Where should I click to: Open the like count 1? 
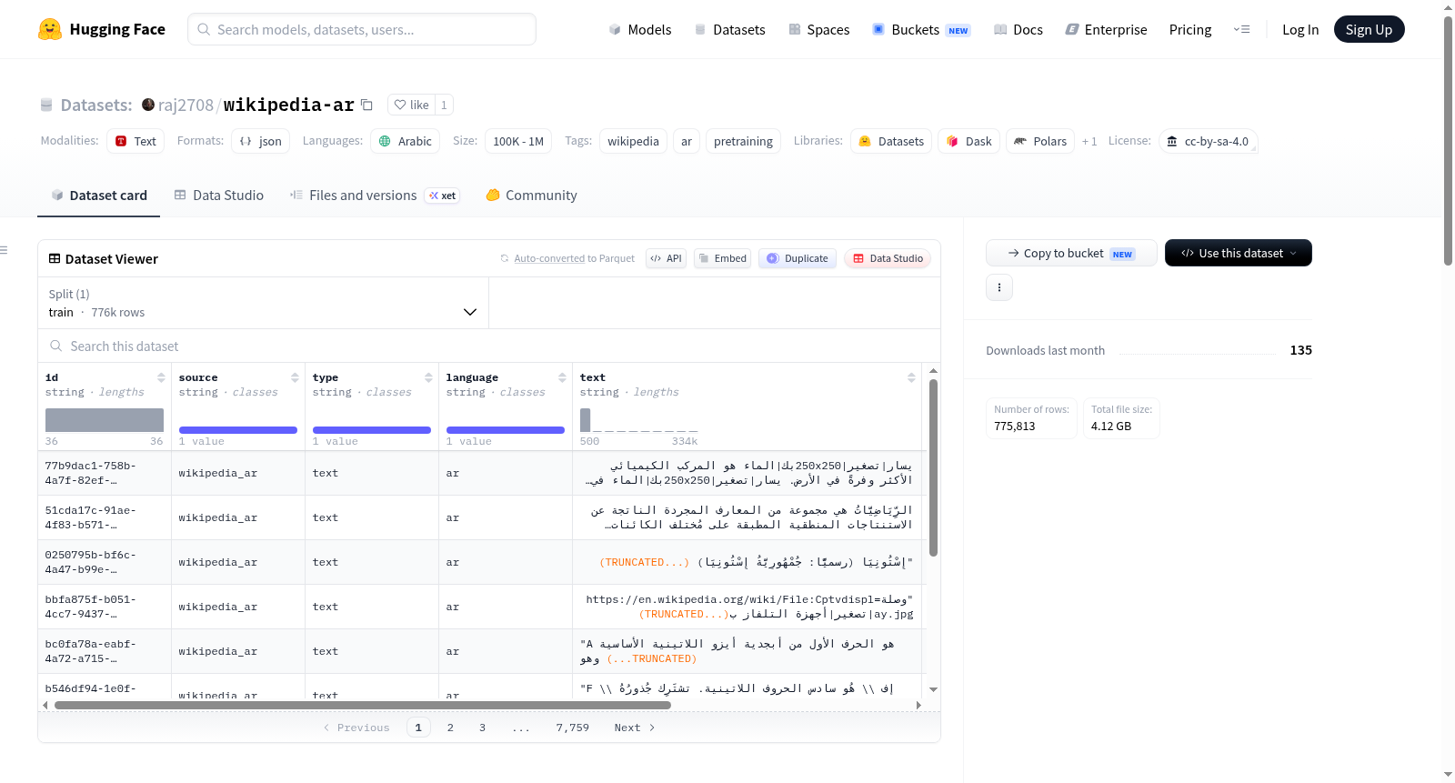[444, 105]
